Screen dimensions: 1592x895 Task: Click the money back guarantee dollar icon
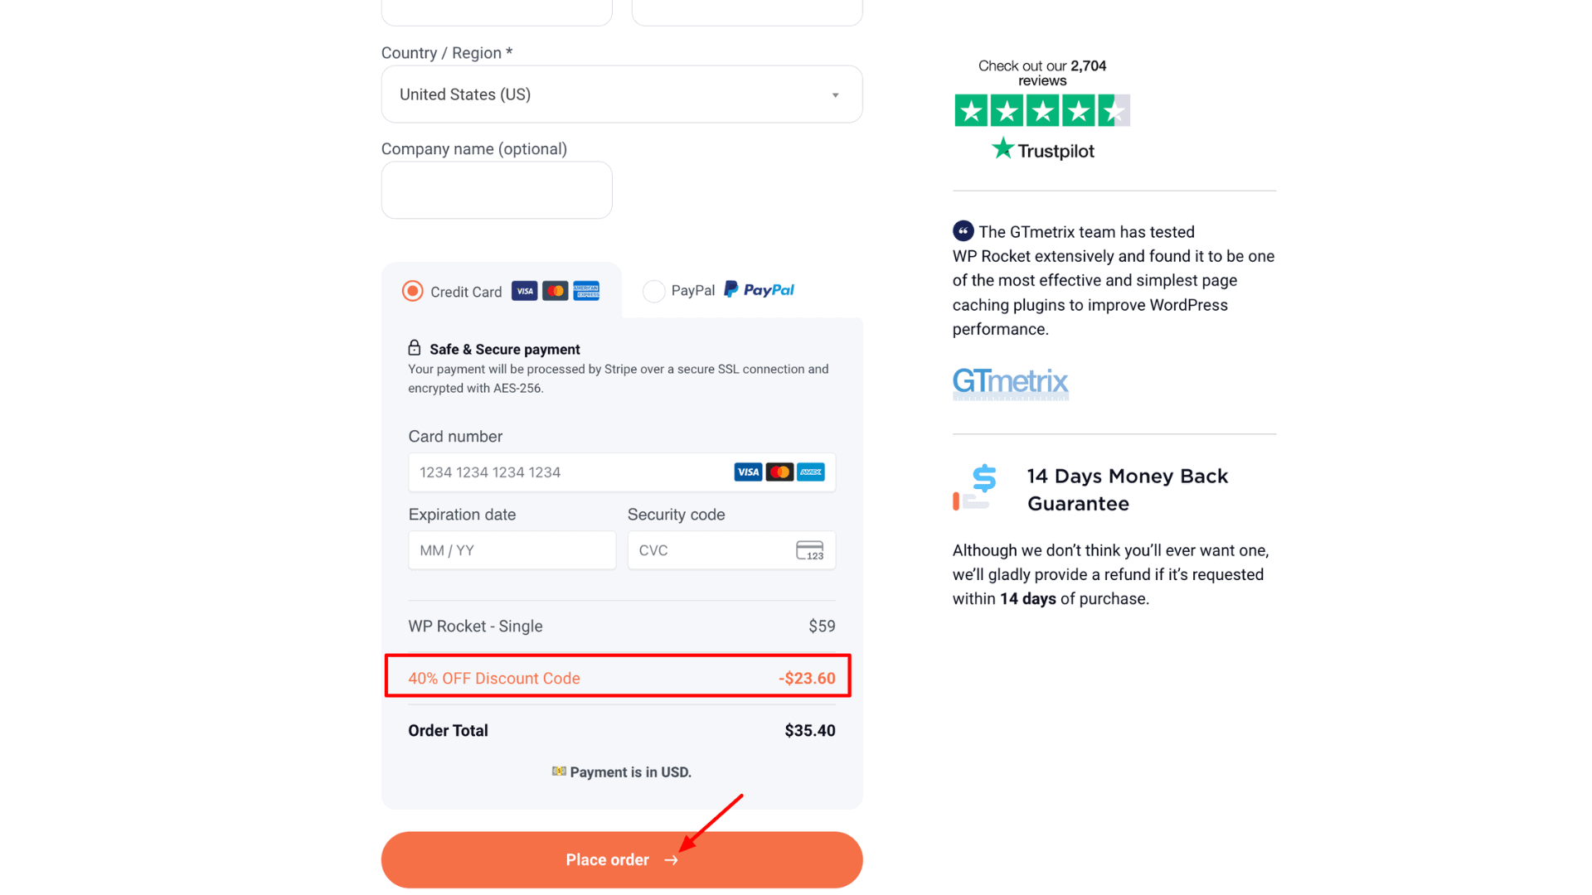pyautogui.click(x=975, y=487)
